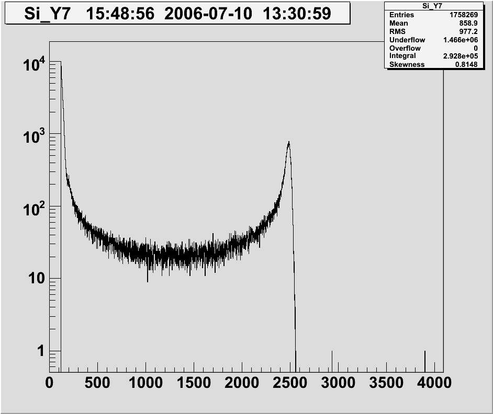493x414 pixels.
Task: Select the x-axis tick label 1000
Action: (x=145, y=383)
